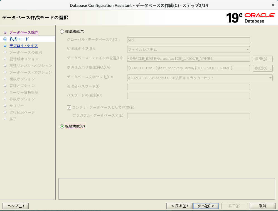Click the 作成モード step bullet icon
Viewport: 278px width, 211px height.
tap(5, 39)
